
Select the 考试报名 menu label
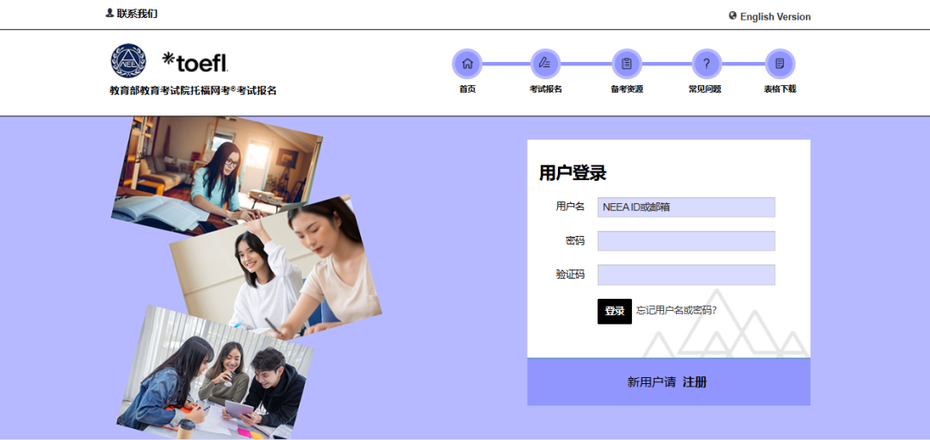point(546,89)
